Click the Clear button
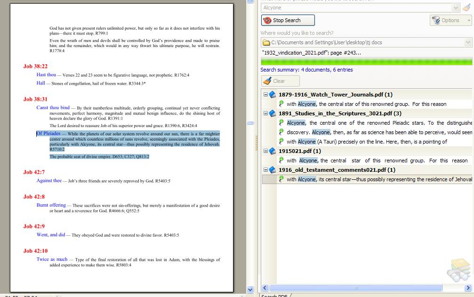Image resolution: width=474 pixels, height=297 pixels. pos(280,81)
